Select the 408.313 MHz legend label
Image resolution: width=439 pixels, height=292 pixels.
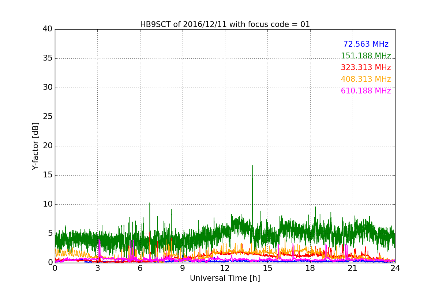click(x=366, y=79)
